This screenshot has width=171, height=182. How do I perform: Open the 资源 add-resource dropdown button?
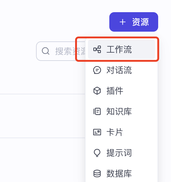click(134, 22)
